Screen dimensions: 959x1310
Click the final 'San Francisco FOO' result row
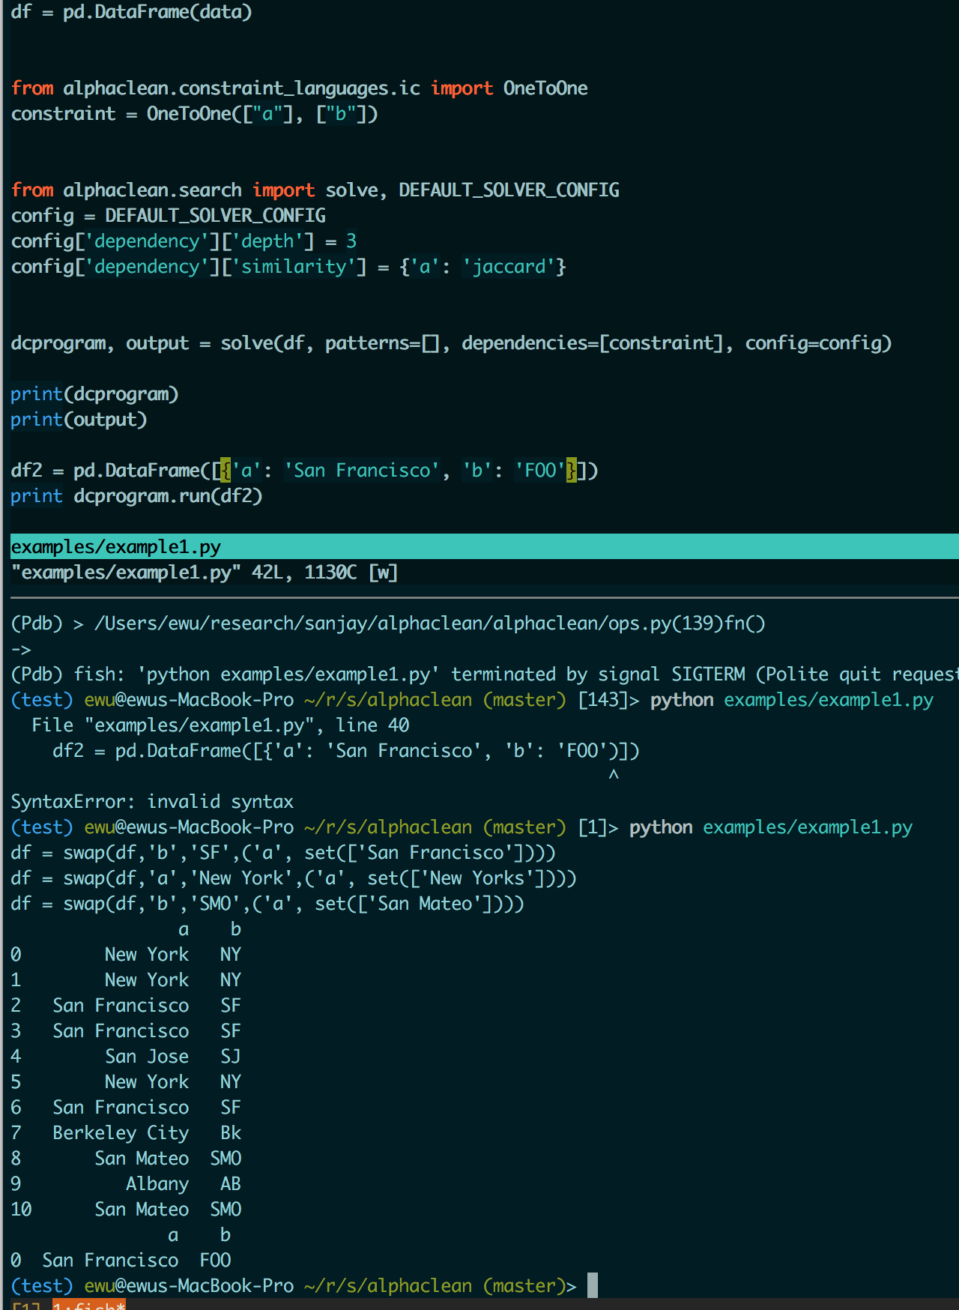pos(121,1261)
